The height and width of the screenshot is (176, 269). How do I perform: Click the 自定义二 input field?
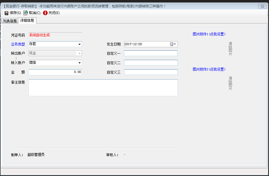tap(151, 63)
